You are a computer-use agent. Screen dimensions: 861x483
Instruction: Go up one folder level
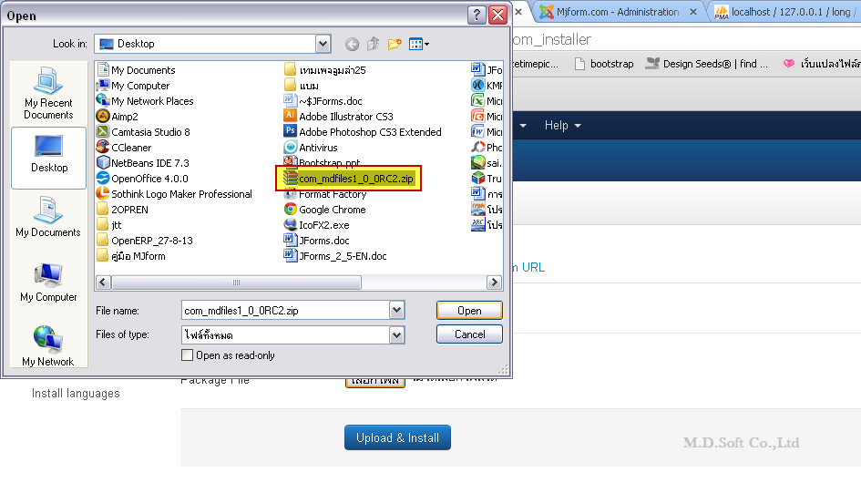[x=374, y=44]
